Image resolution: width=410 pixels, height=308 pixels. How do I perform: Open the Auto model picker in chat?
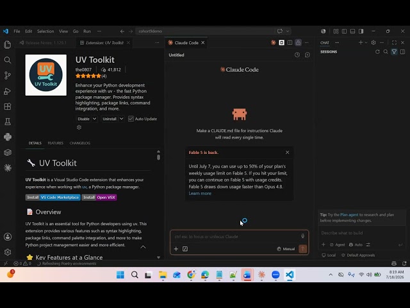(356, 244)
